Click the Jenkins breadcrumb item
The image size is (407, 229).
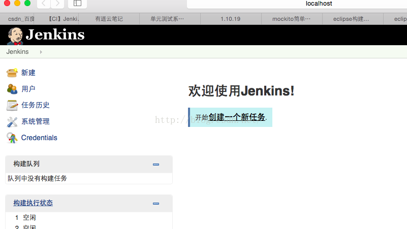pos(17,52)
